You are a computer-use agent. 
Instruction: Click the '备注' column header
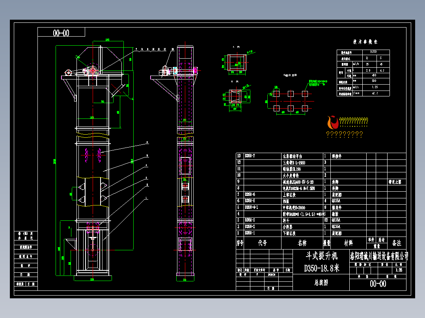(397, 243)
